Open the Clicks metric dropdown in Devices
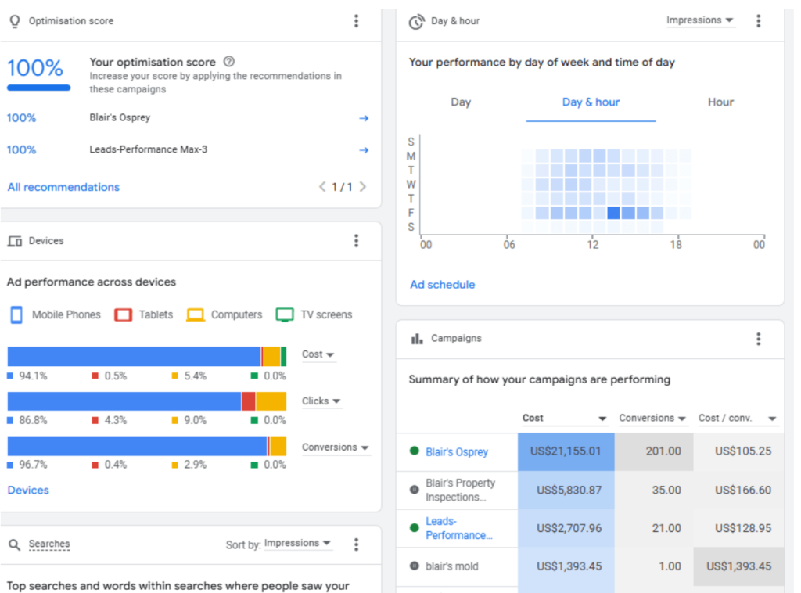Screen dimensions: 801x593 [321, 401]
